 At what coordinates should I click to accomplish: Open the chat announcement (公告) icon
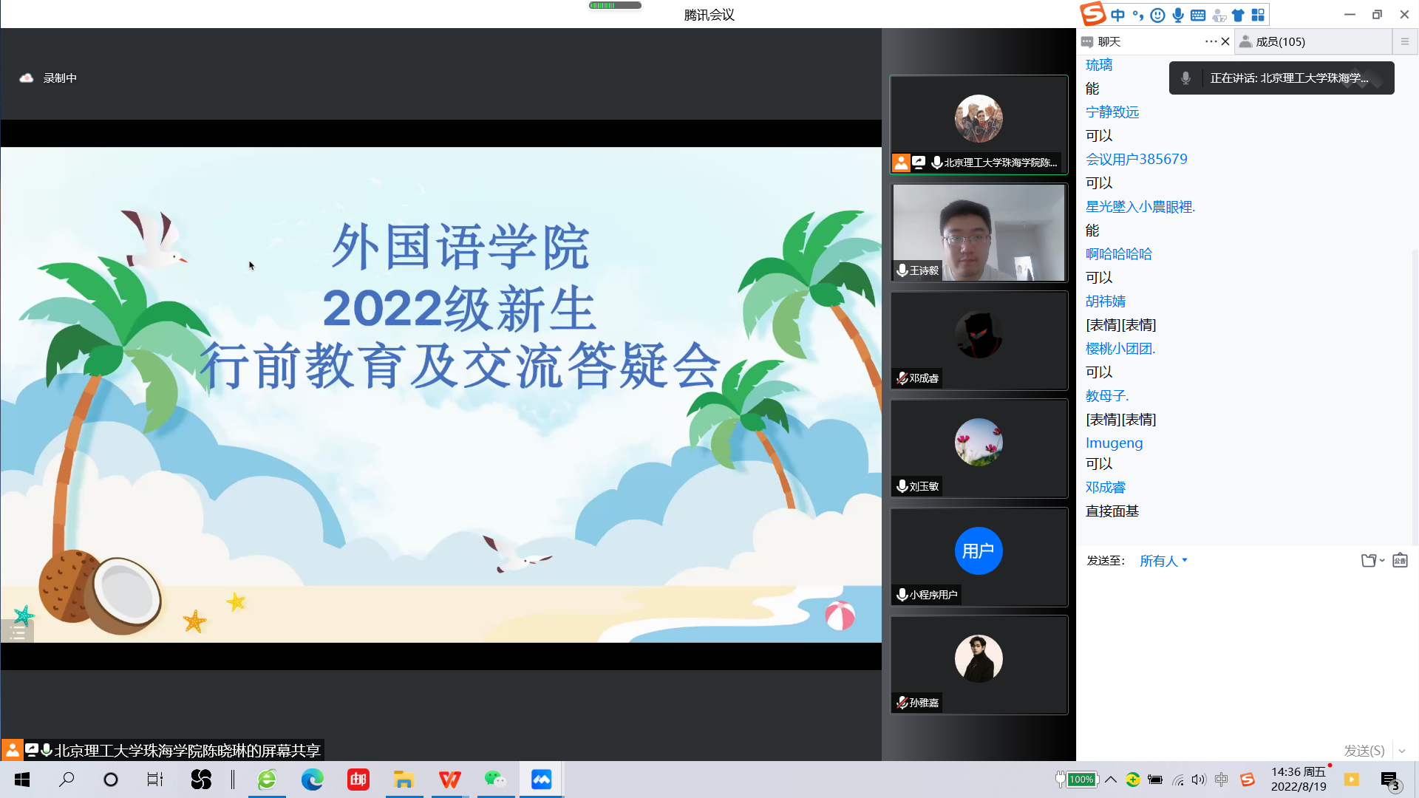[1401, 561]
